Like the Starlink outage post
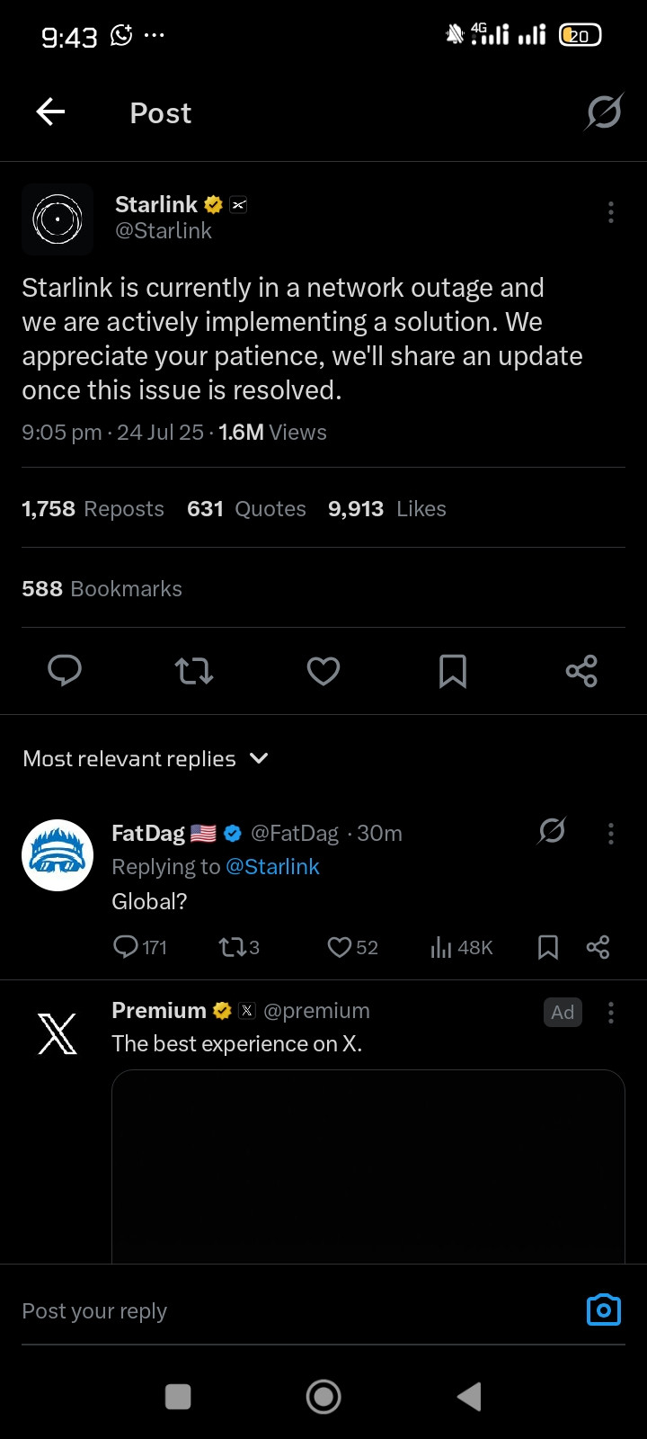647x1439 pixels. click(x=323, y=671)
